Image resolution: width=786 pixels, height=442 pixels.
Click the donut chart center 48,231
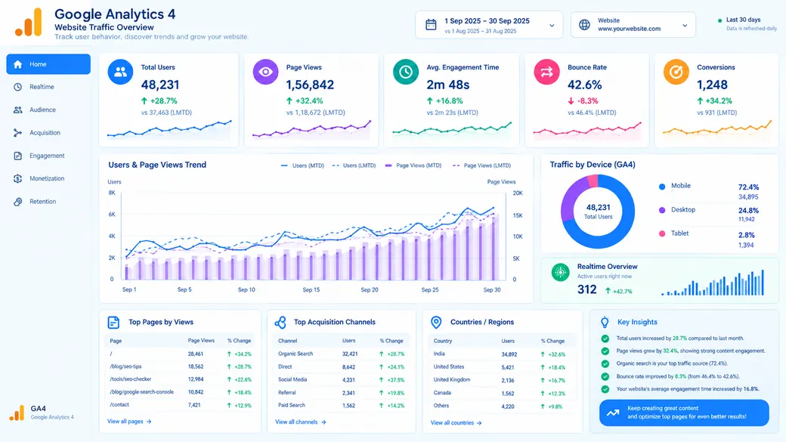point(598,208)
